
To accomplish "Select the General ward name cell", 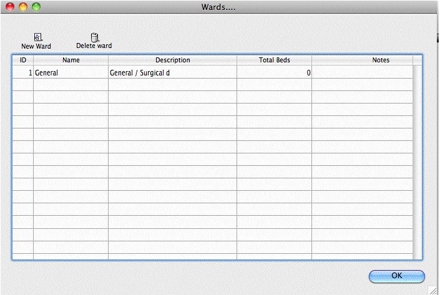I will tap(71, 73).
